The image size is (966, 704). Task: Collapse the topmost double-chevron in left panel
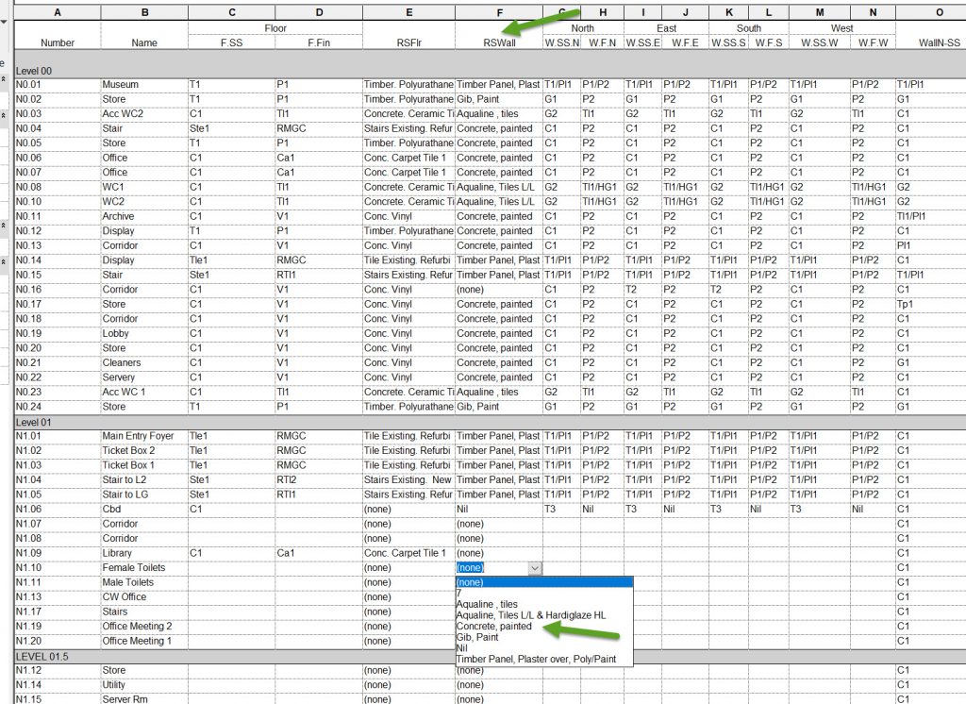(x=4, y=78)
